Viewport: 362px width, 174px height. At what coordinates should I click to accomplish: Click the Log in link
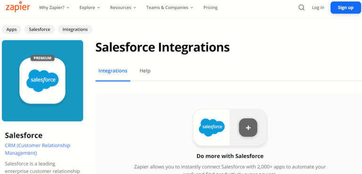coord(318,8)
